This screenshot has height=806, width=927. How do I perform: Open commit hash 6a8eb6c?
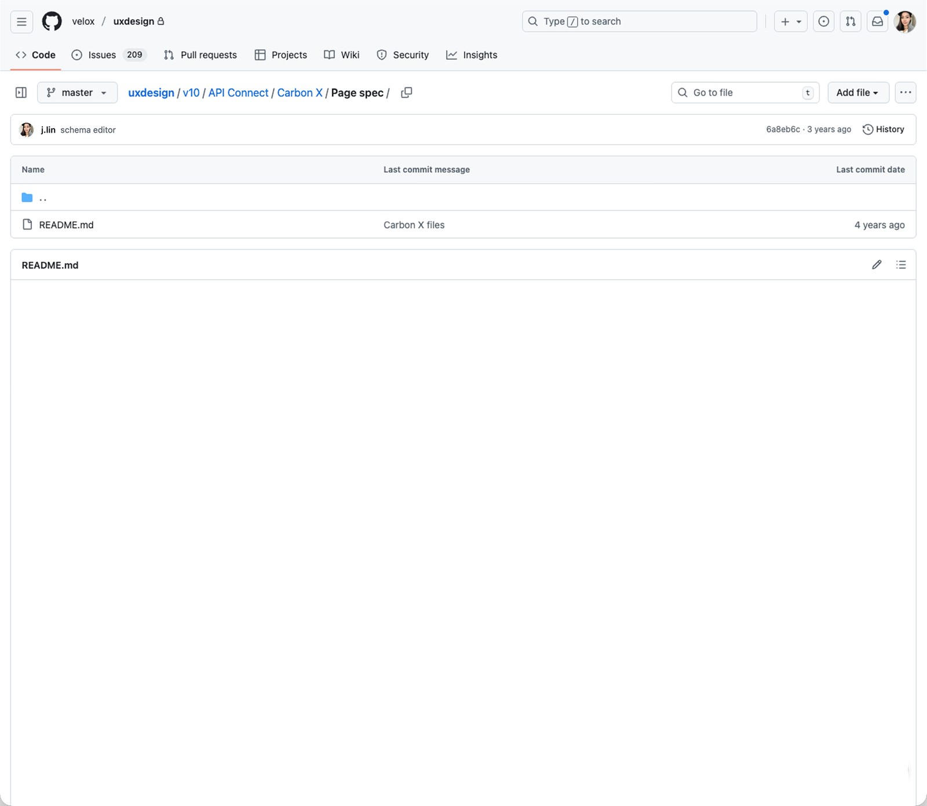(783, 129)
